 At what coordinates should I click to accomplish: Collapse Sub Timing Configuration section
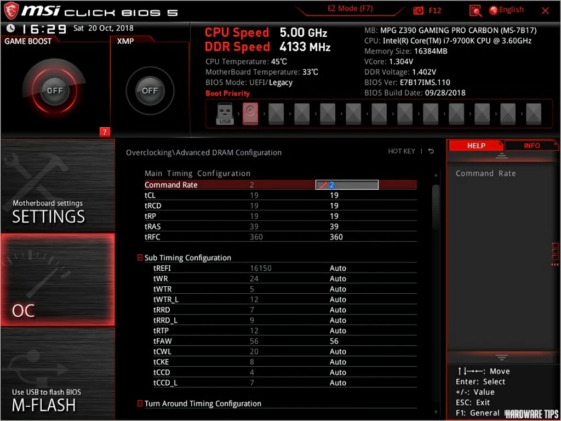coord(140,258)
